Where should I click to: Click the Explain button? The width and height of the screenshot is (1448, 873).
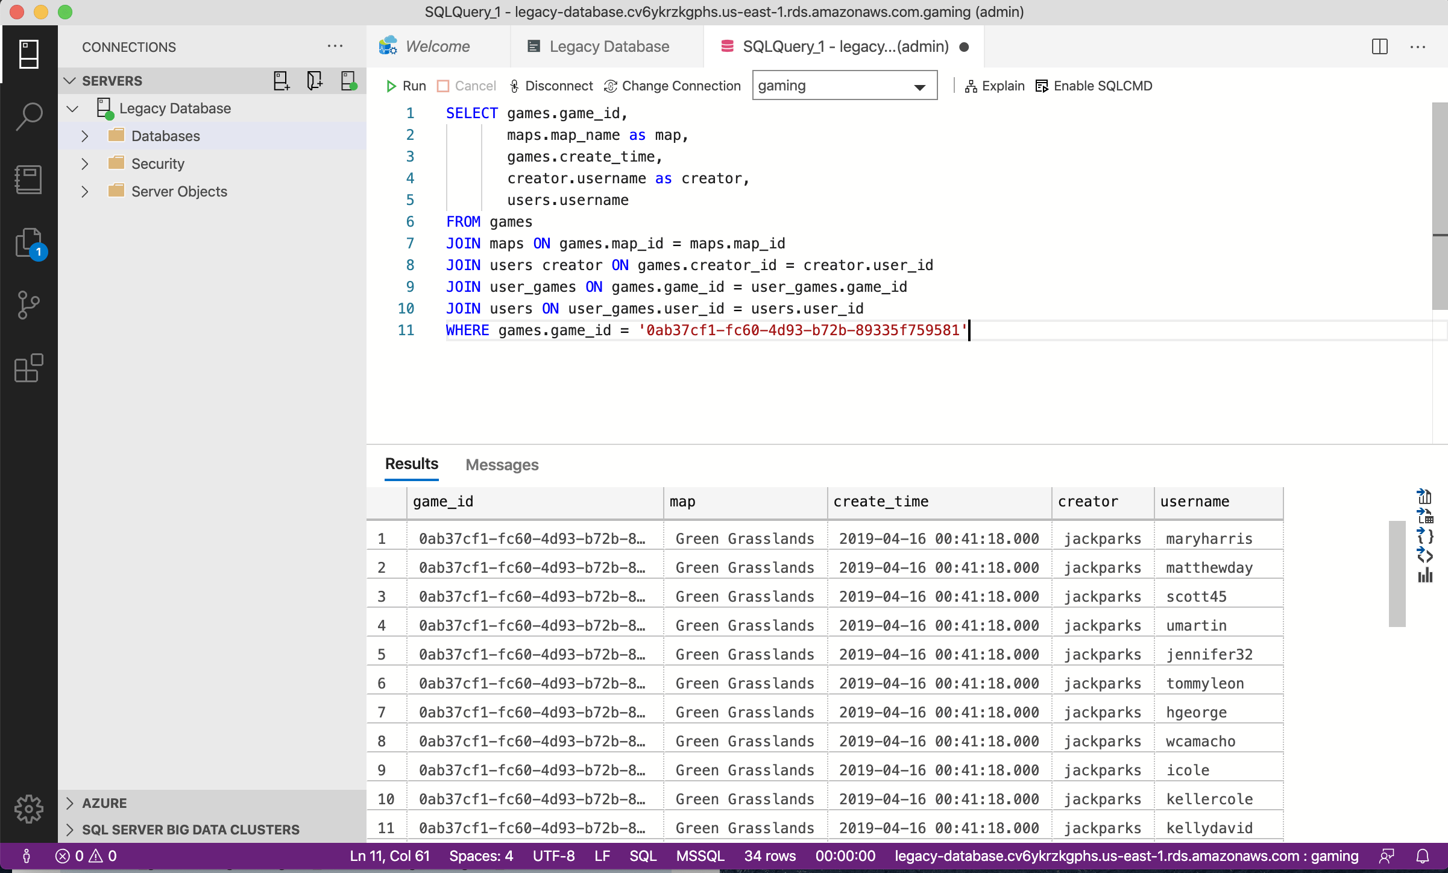pyautogui.click(x=995, y=86)
